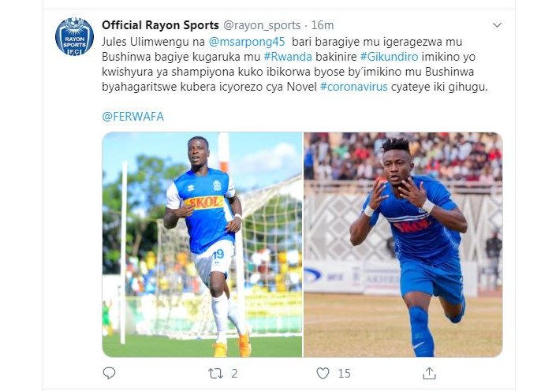Open Rayon Sports profile avatar

[74, 36]
